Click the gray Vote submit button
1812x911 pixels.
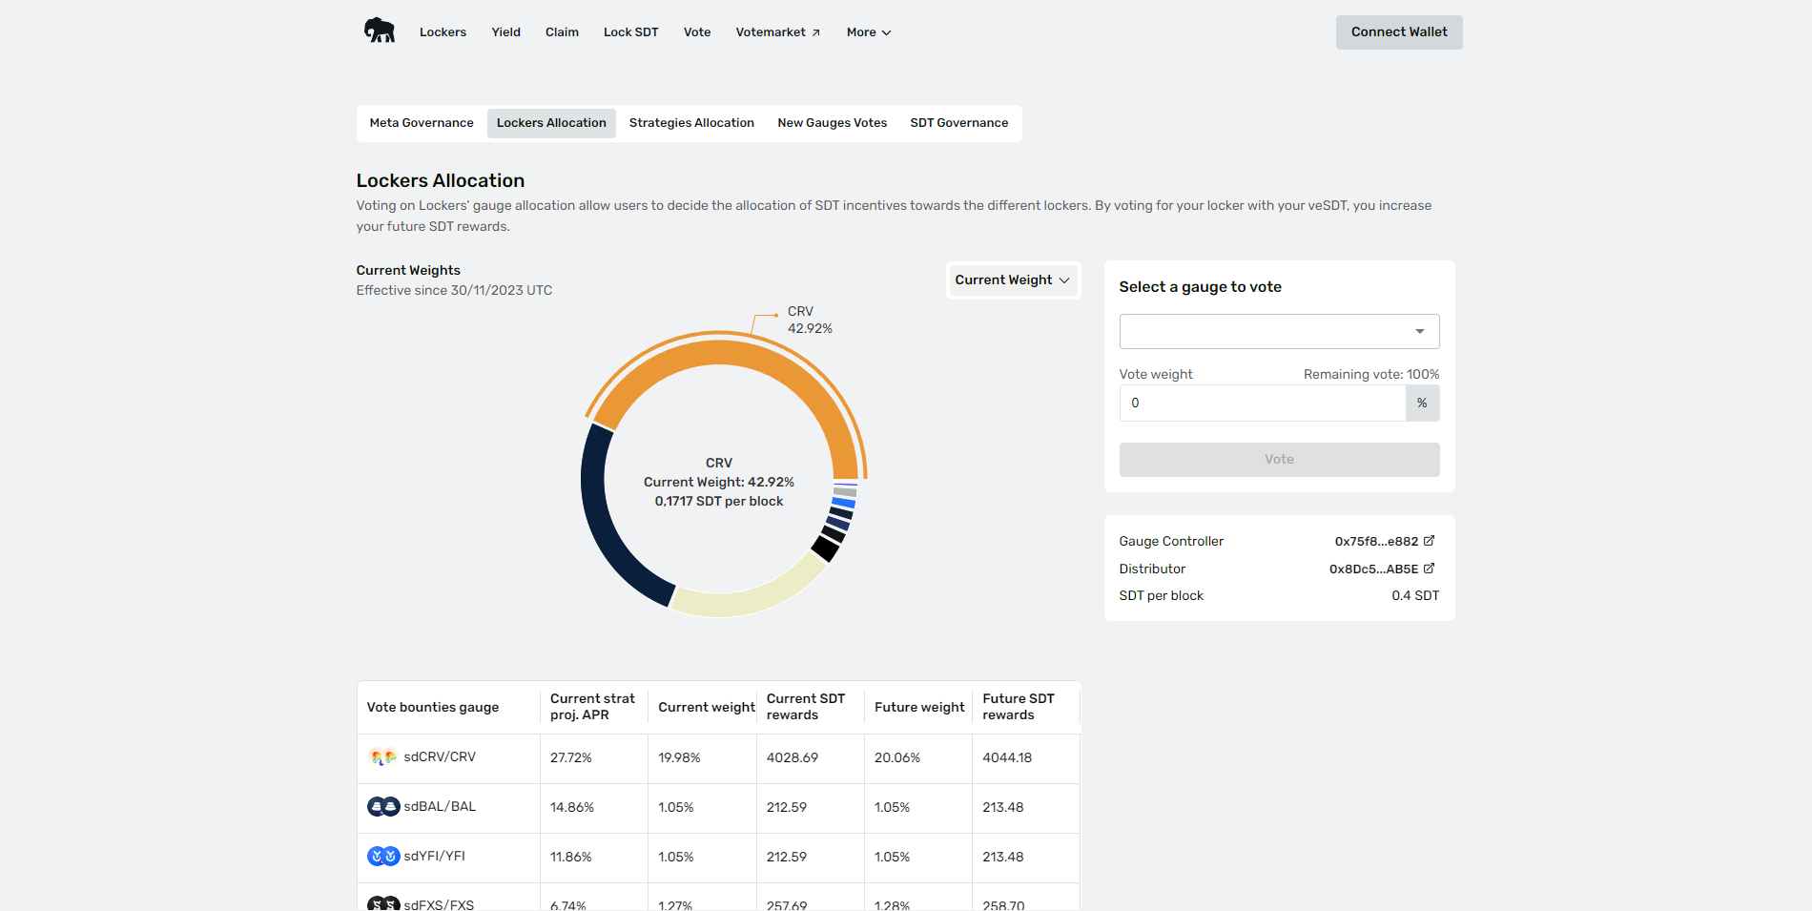[x=1278, y=460]
